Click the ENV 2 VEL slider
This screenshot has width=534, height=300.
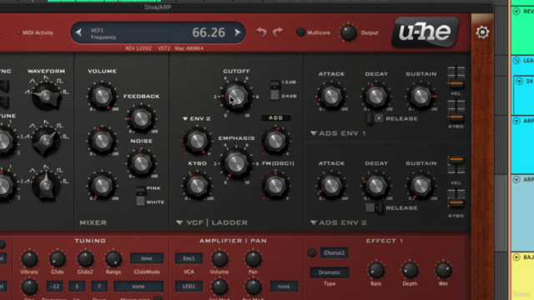point(456,165)
